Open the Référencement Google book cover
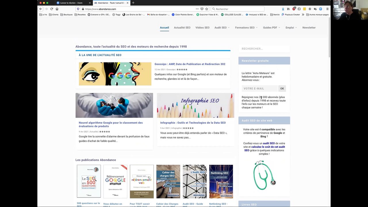Viewport: 368px width, 207px height. click(x=115, y=181)
